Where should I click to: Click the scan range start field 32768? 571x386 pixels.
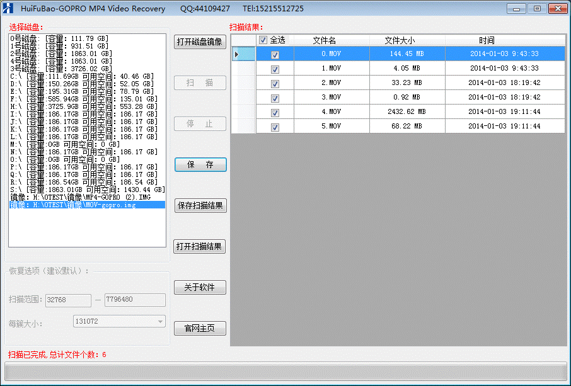click(x=68, y=300)
